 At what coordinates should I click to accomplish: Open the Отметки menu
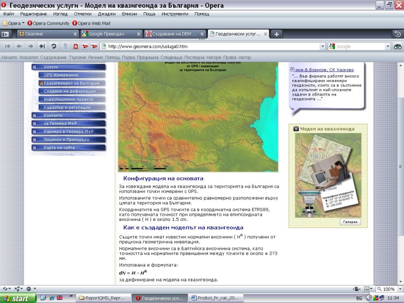point(82,14)
